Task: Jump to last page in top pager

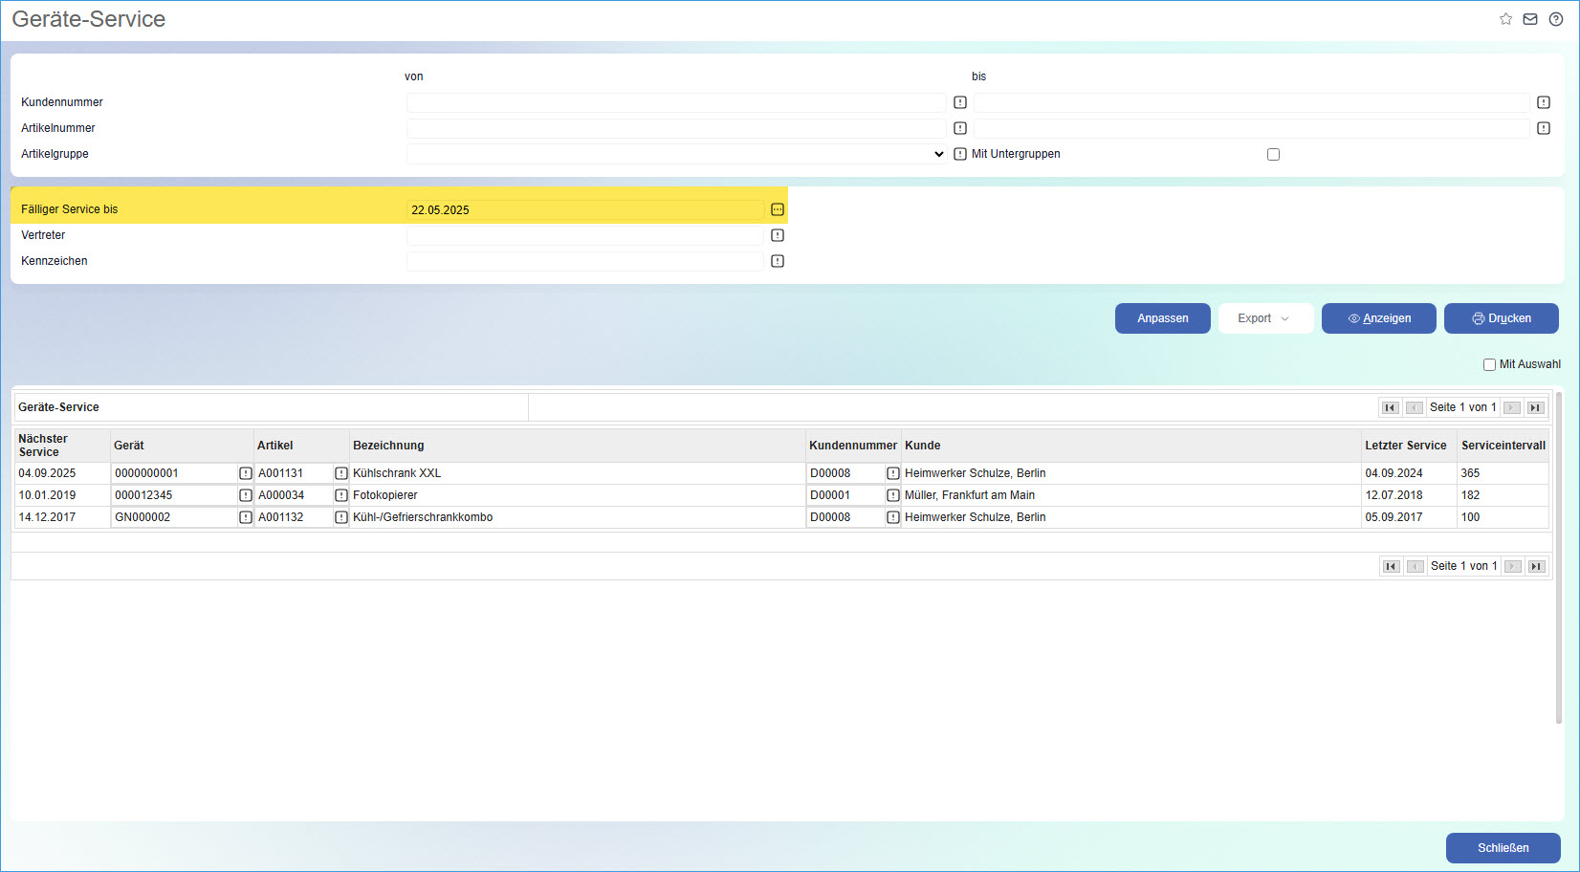Action: pos(1536,407)
